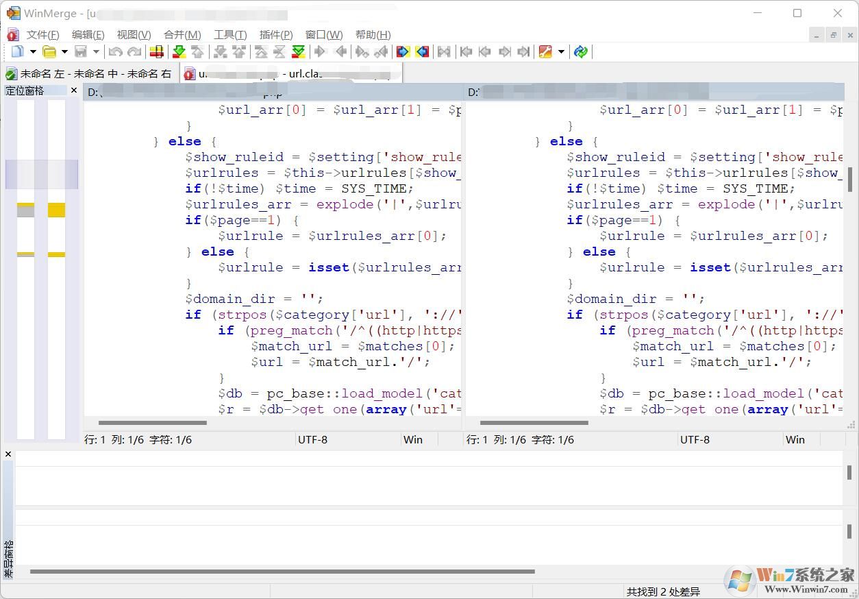
Task: Click Copy all to right icon
Action: click(403, 51)
